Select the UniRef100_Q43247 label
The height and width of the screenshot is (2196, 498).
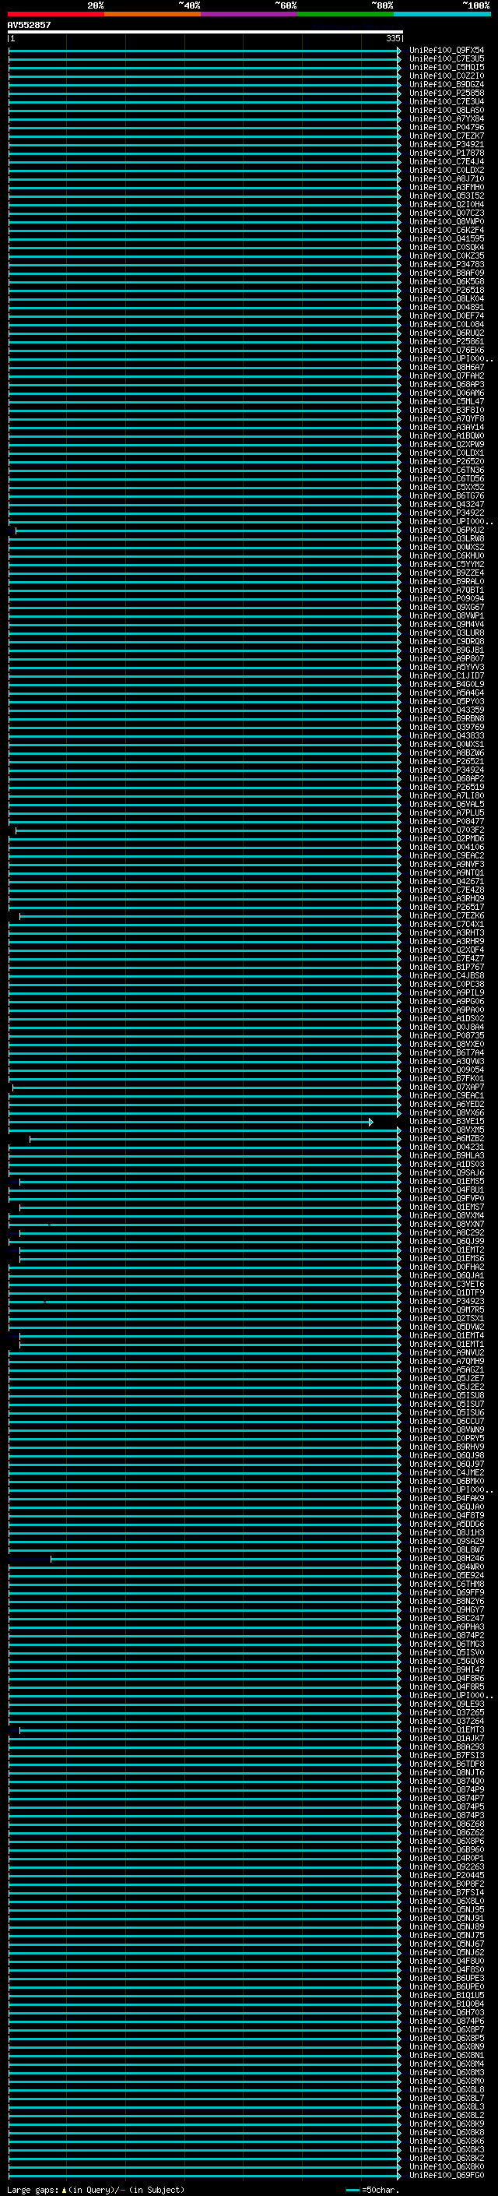[x=446, y=505]
